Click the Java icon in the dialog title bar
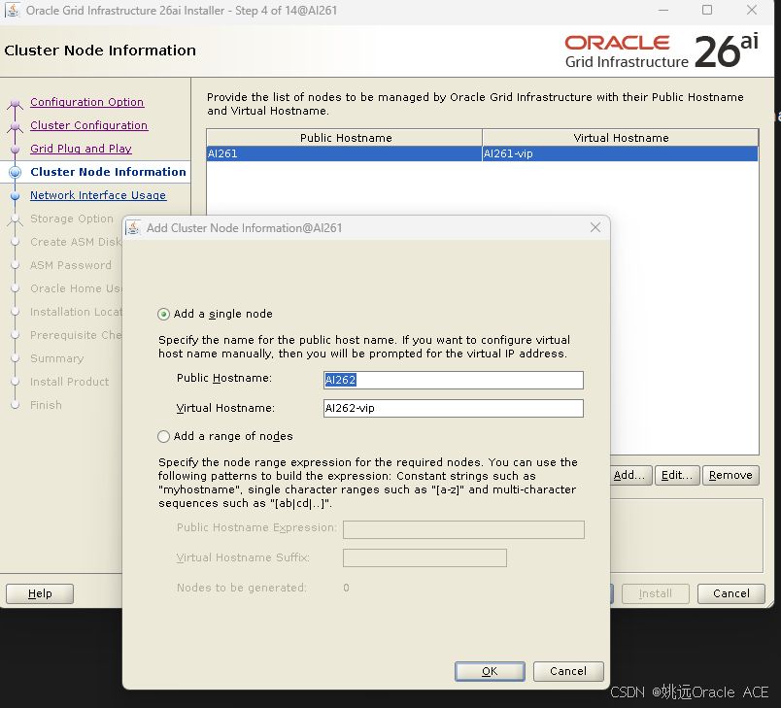 [133, 228]
